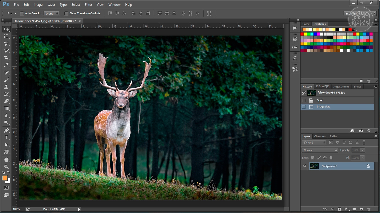This screenshot has width=380, height=213.
Task: Open the Group dropdown in options bar
Action: [51, 13]
